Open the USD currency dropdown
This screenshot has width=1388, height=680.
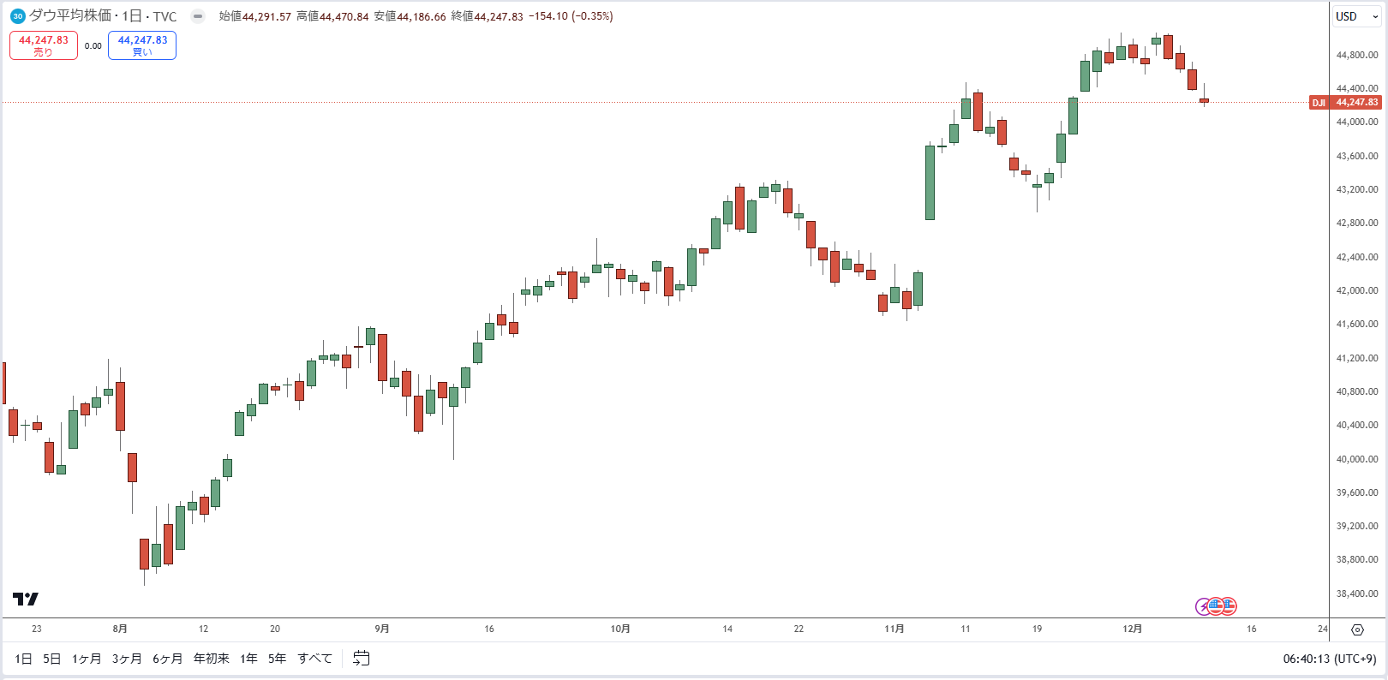[x=1356, y=16]
